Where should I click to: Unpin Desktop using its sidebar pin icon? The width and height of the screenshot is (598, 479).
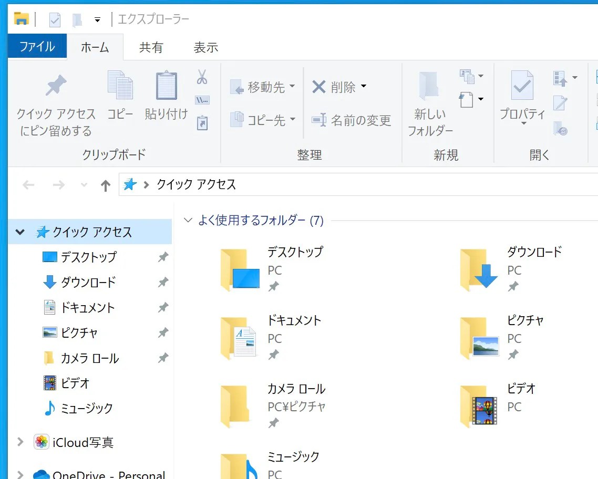coord(163,257)
